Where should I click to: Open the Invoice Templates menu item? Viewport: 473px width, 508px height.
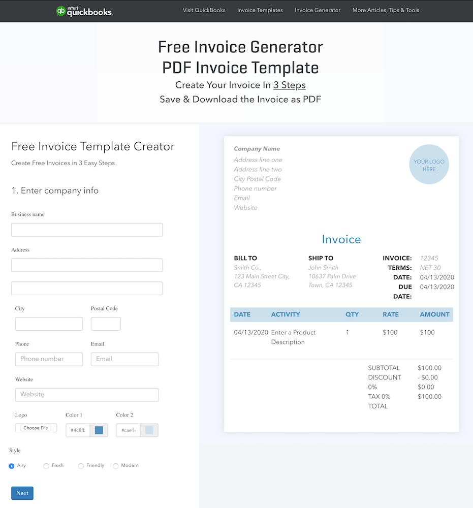pyautogui.click(x=260, y=10)
